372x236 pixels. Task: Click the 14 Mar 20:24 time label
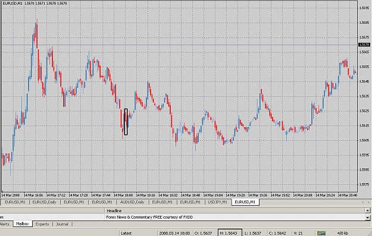[325, 195]
